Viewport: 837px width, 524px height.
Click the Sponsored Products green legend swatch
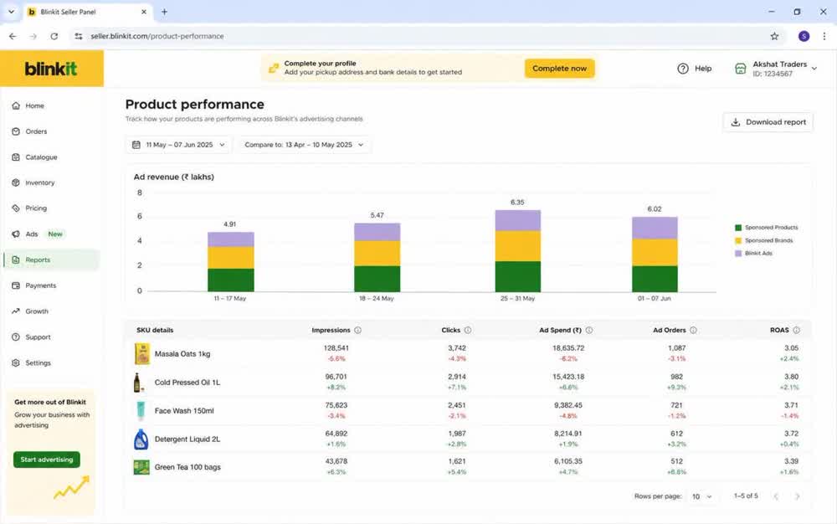click(738, 228)
